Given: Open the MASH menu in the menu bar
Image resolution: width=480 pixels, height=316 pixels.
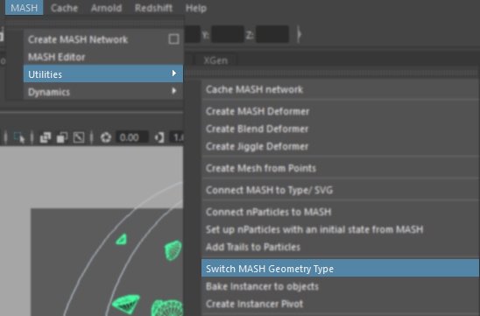Looking at the screenshot, I should [x=24, y=8].
